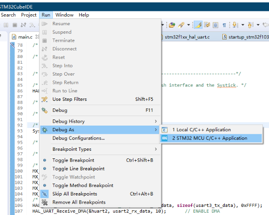The height and width of the screenshot is (215, 269).
Task: Click the underlined word Systick in the comment
Action: pos(227,85)
